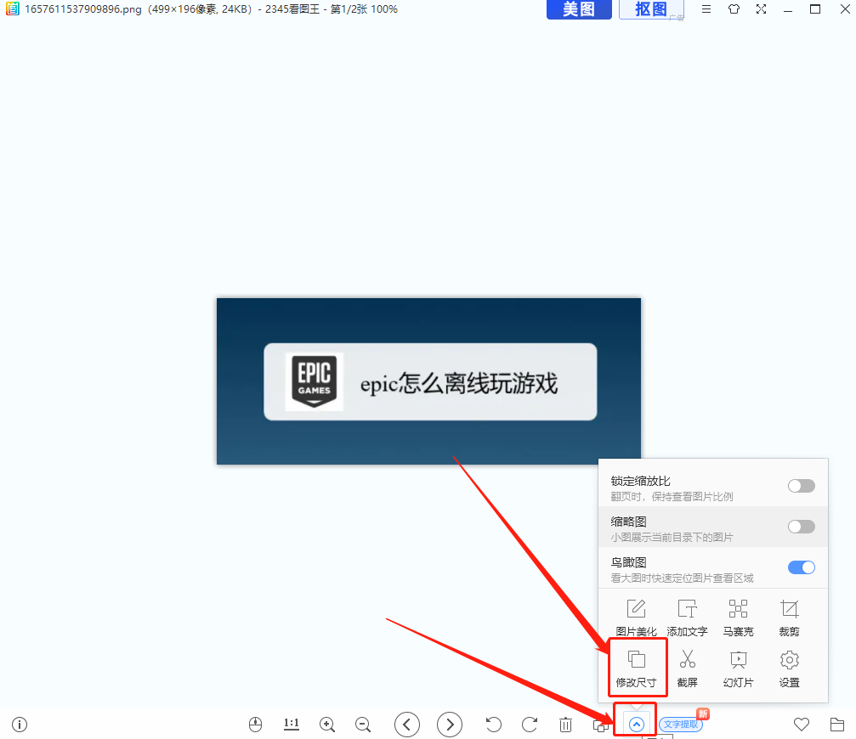Click 文字提取 to extract text
Viewport: 856px width, 739px height.
pos(680,724)
